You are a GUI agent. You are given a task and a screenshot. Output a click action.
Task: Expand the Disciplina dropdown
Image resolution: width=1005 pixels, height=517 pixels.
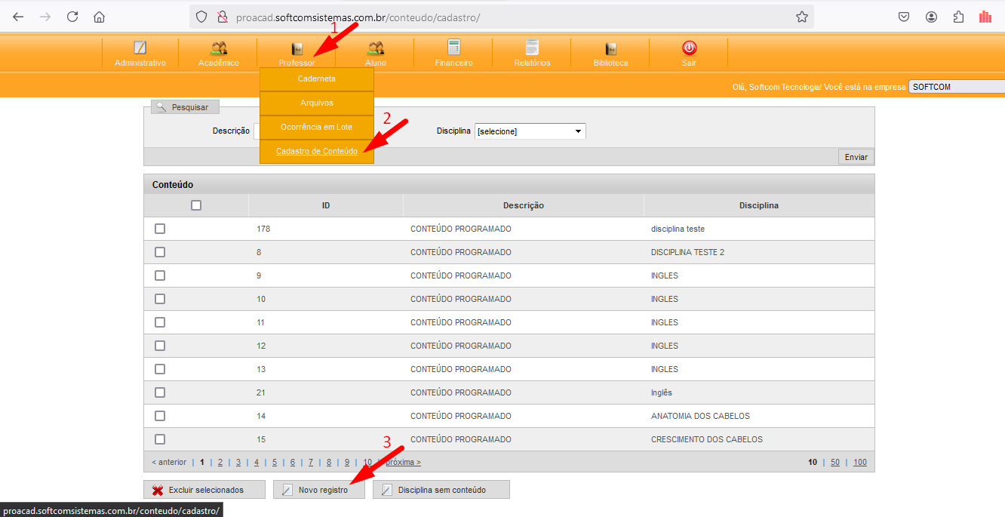click(530, 131)
